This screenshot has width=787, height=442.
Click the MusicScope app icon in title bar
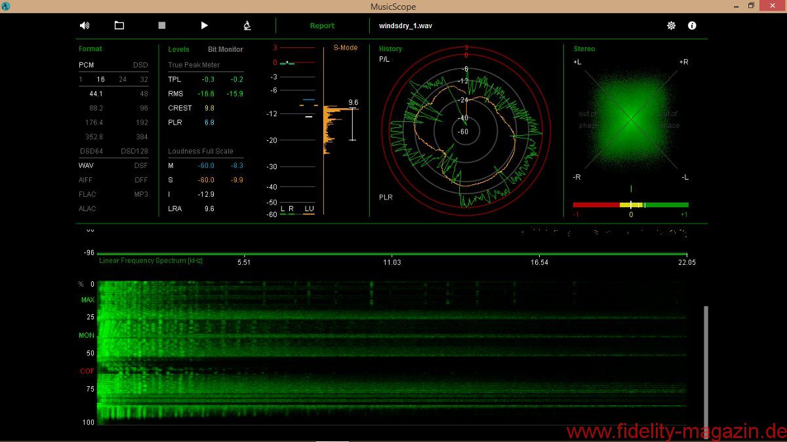coord(6,6)
